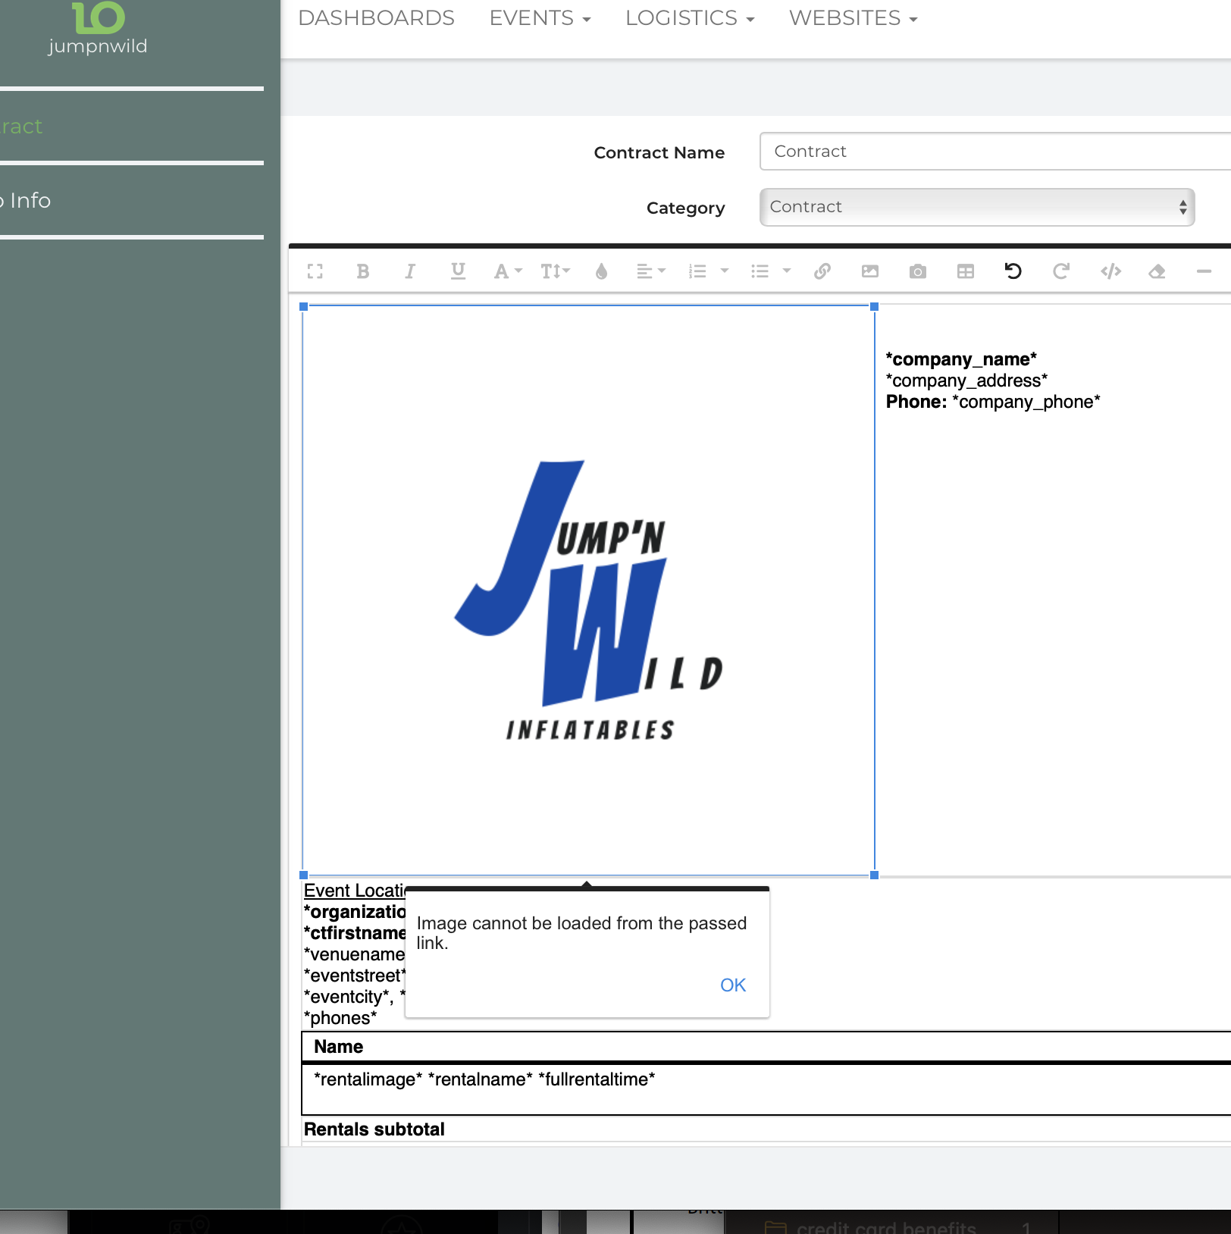Image resolution: width=1231 pixels, height=1234 pixels.
Task: Click OK in the image error dialog
Action: click(732, 985)
